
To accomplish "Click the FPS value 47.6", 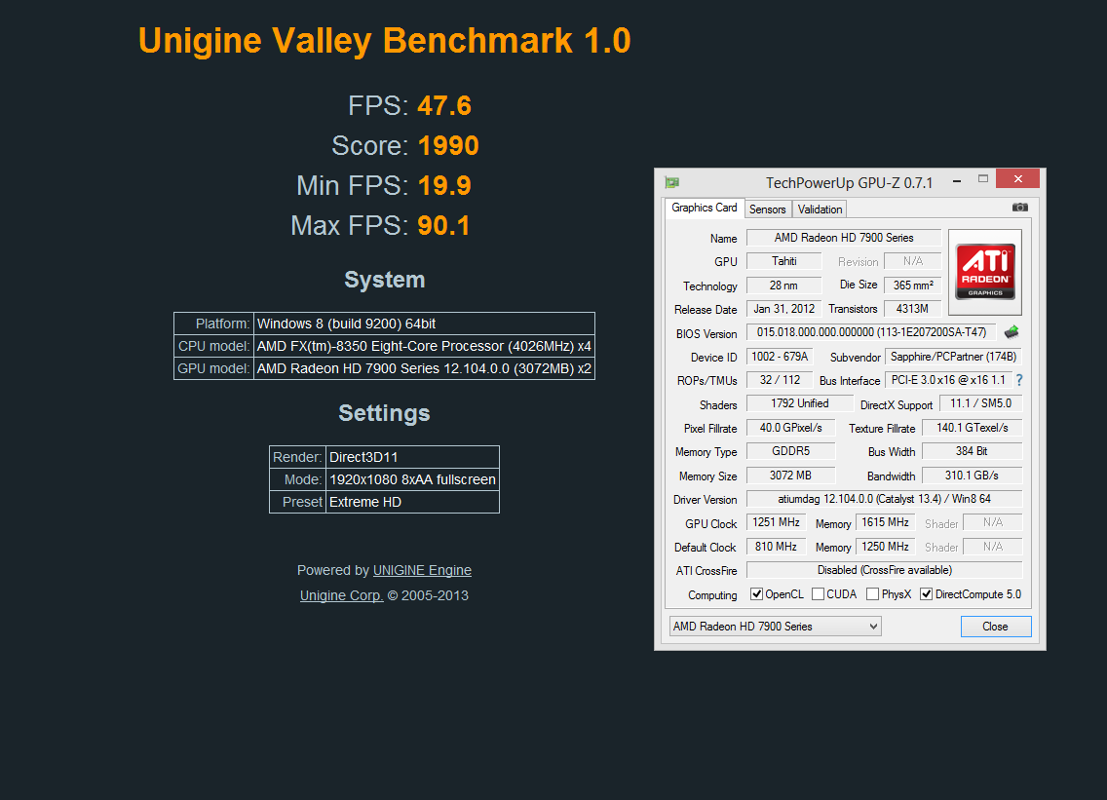I will pyautogui.click(x=444, y=106).
